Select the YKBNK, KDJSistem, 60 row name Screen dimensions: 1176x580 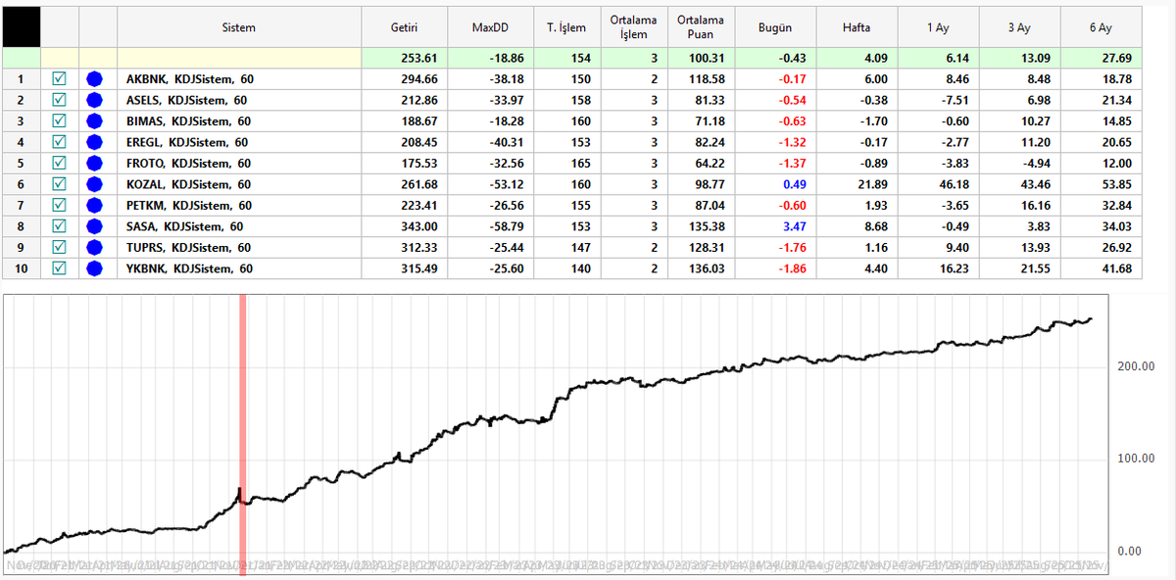(x=189, y=268)
